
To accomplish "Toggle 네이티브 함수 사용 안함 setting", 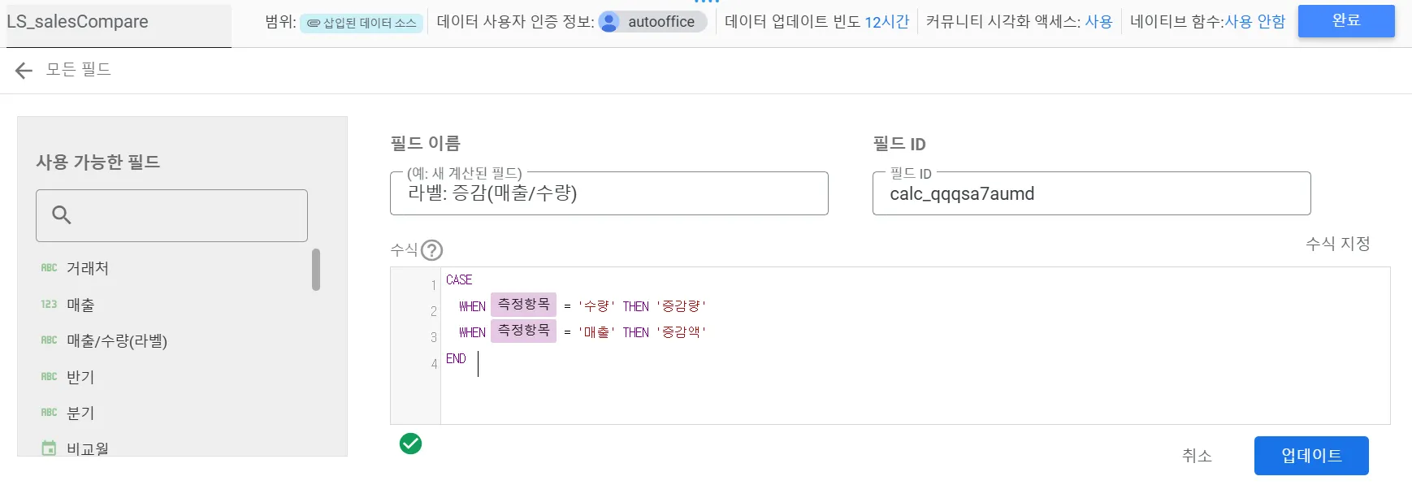I will [x=1254, y=22].
